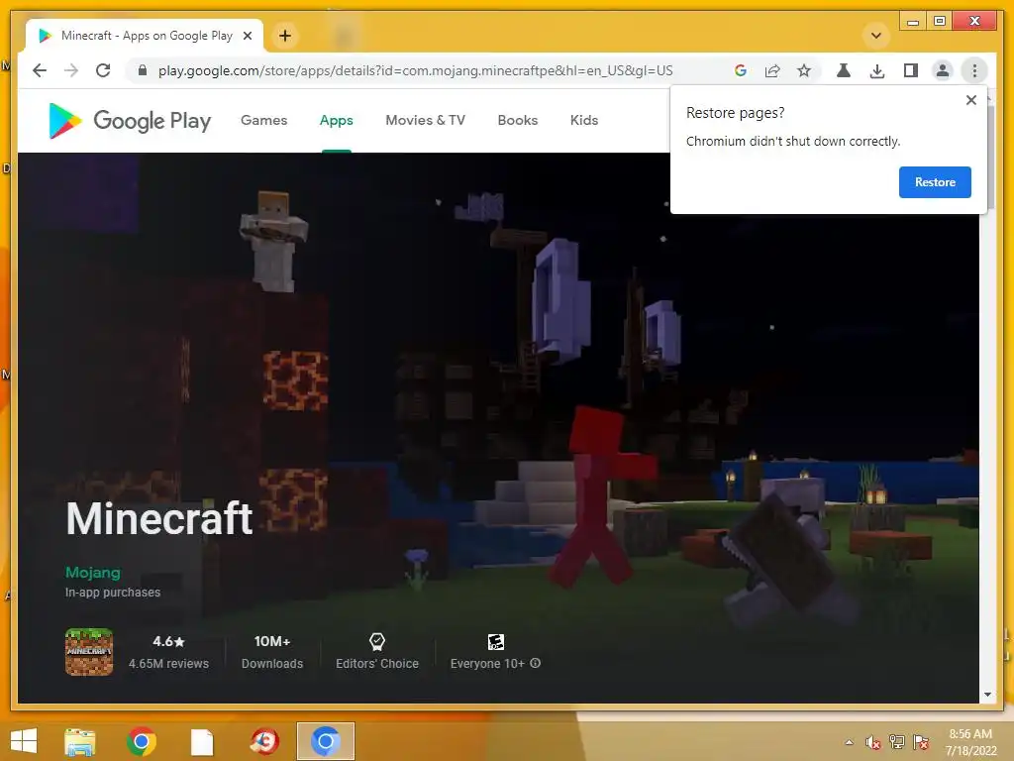Open the Chrome Labs flask icon
1014x761 pixels.
pyautogui.click(x=844, y=70)
